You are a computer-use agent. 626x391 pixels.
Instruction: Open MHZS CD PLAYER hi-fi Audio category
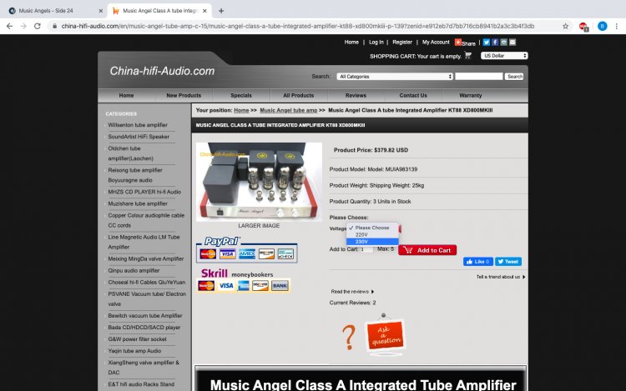point(144,192)
